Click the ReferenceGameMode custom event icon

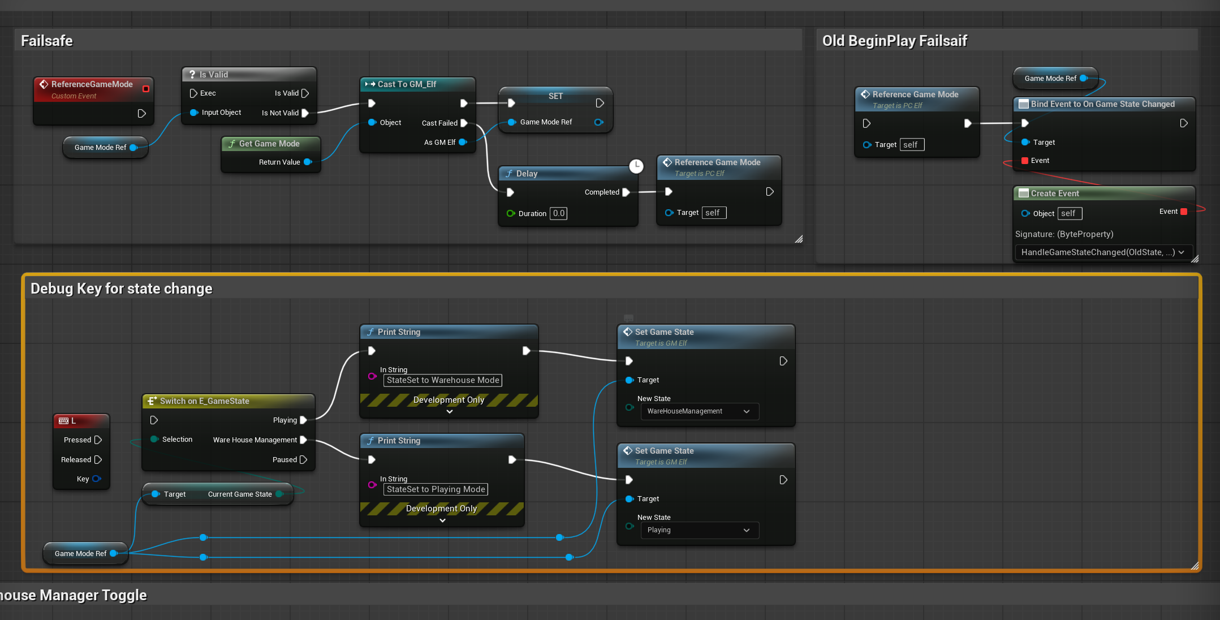pyautogui.click(x=44, y=84)
